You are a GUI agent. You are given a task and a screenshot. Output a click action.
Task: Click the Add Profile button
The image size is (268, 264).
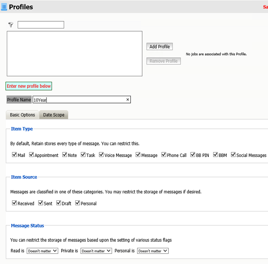coord(159,47)
